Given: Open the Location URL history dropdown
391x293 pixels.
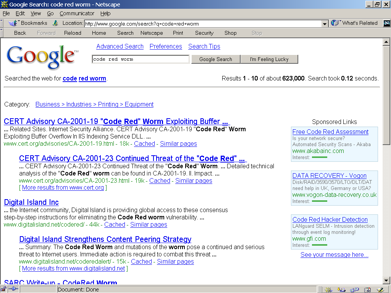Looking at the screenshot, I should coord(325,24).
